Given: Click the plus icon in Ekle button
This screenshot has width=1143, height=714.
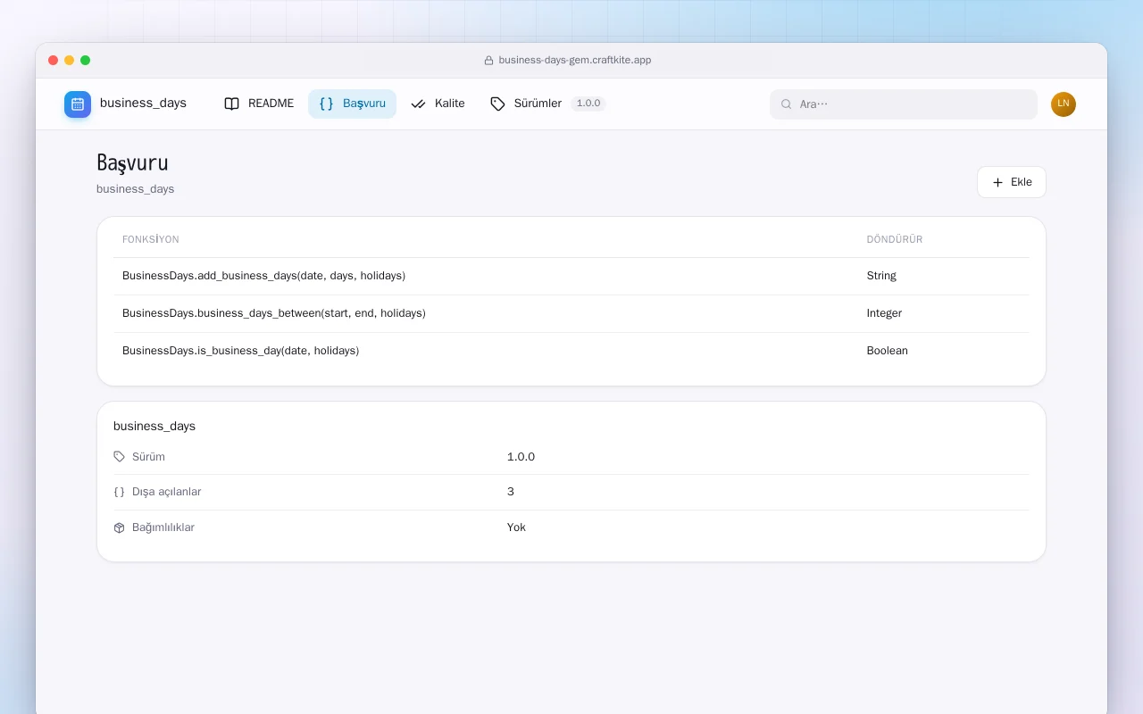Looking at the screenshot, I should click(x=998, y=182).
